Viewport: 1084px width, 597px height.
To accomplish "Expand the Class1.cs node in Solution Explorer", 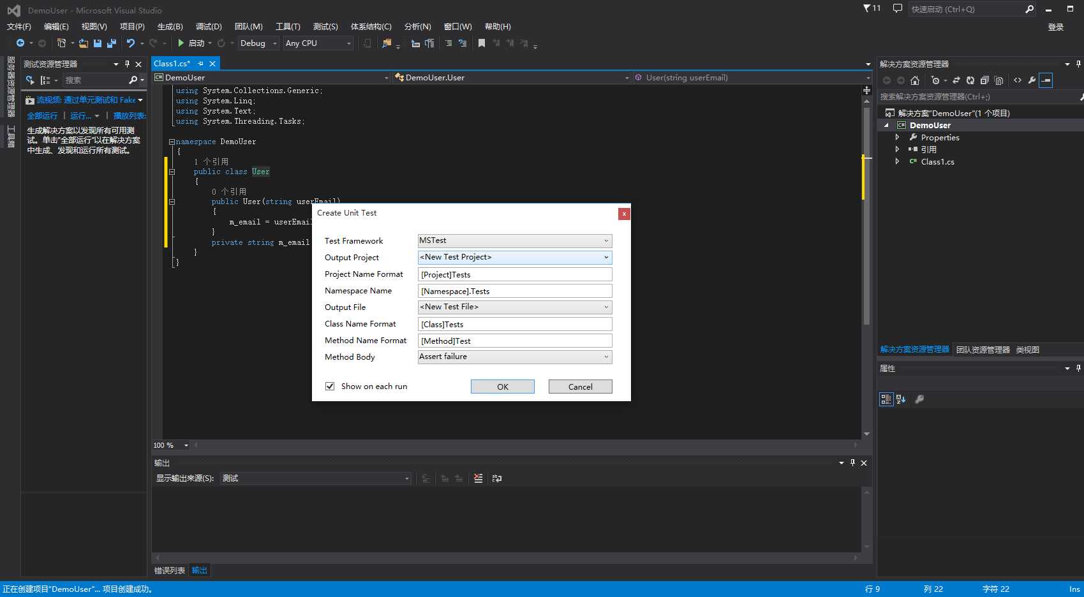I will tap(897, 162).
